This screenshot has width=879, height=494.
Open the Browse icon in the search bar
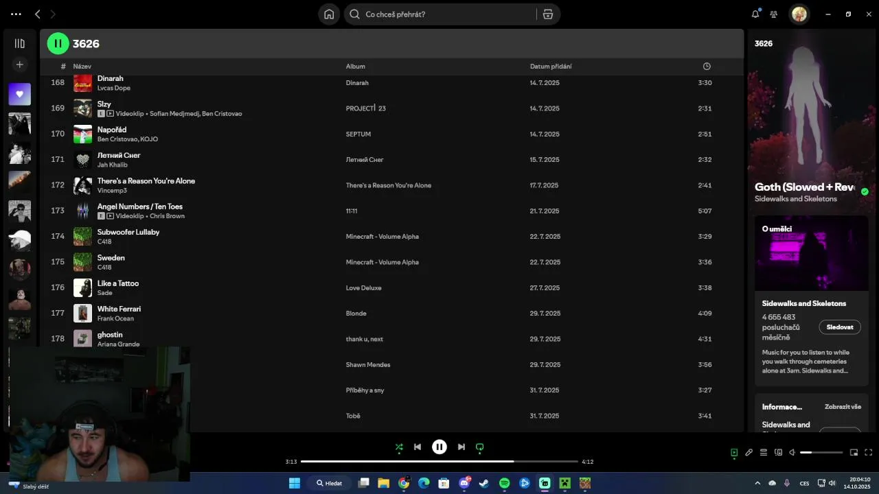(547, 14)
